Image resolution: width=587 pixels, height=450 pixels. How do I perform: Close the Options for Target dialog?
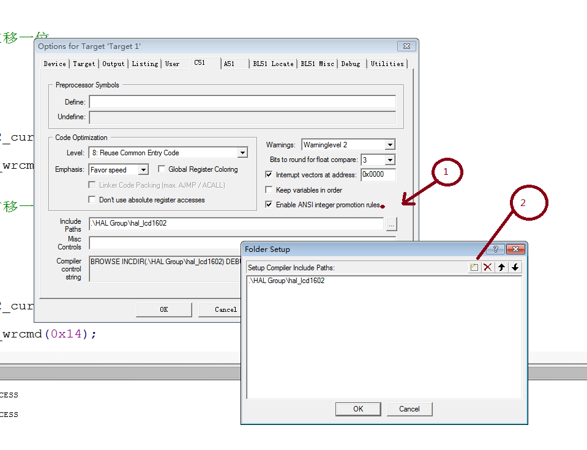pos(406,46)
